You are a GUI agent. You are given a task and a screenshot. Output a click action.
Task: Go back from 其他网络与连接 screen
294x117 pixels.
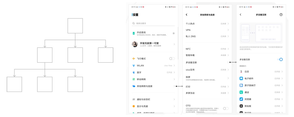point(186,15)
